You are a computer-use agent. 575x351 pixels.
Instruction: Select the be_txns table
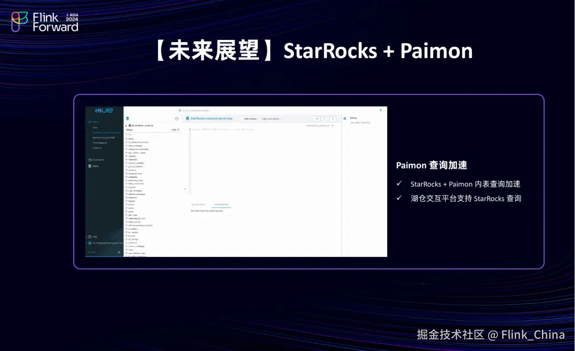coord(131,236)
